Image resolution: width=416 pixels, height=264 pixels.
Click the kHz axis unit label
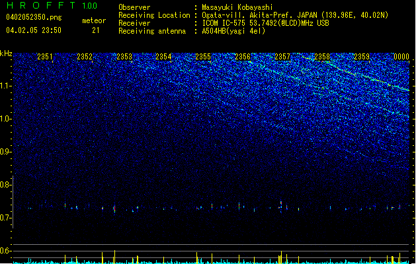[6, 53]
